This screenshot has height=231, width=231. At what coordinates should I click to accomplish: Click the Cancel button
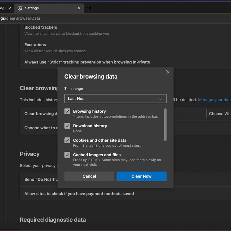click(x=89, y=176)
